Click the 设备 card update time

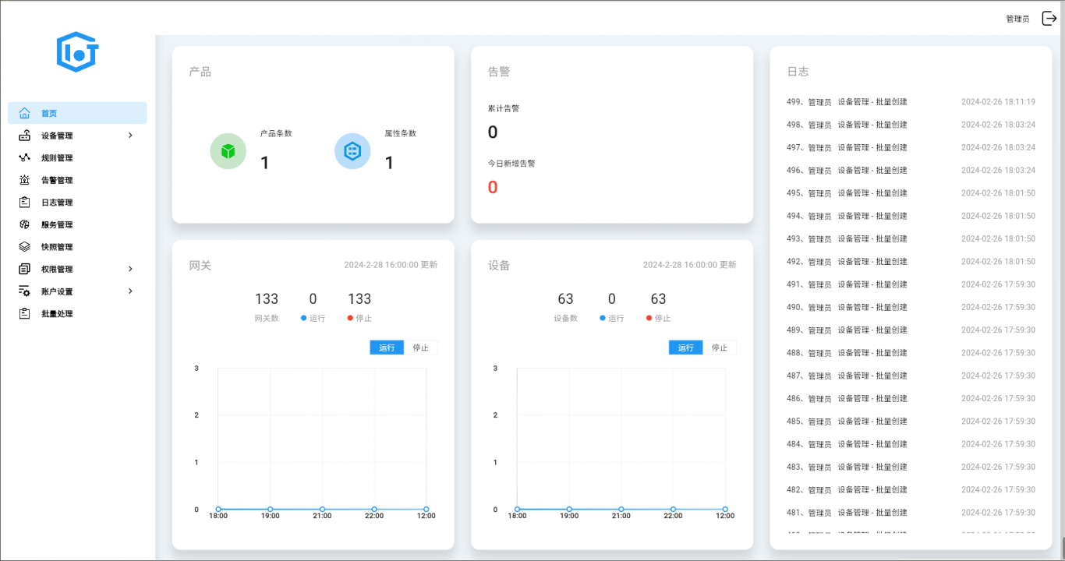click(689, 265)
